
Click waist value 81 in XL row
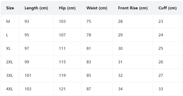pyautogui.click(x=89, y=49)
